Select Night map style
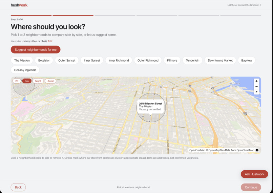This screenshot has width=273, height=193. pos(38,81)
